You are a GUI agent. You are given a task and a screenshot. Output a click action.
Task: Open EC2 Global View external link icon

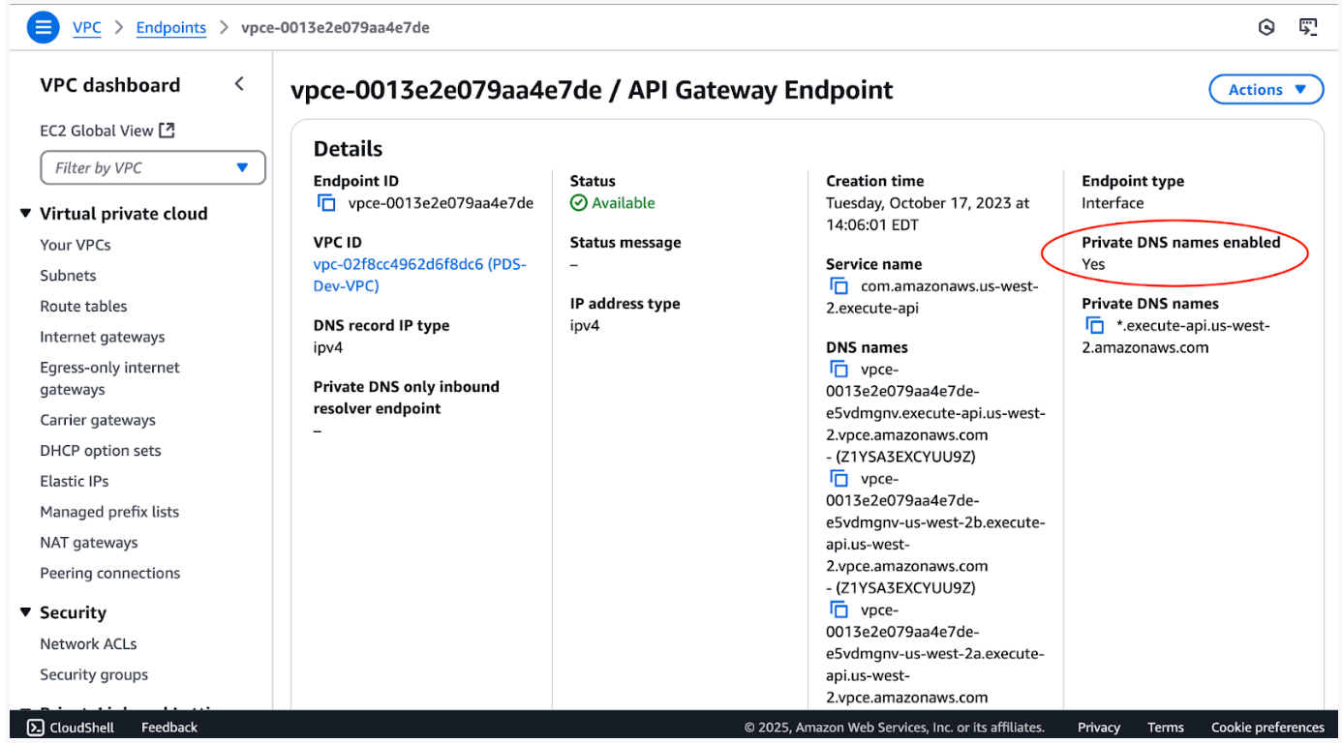[167, 130]
